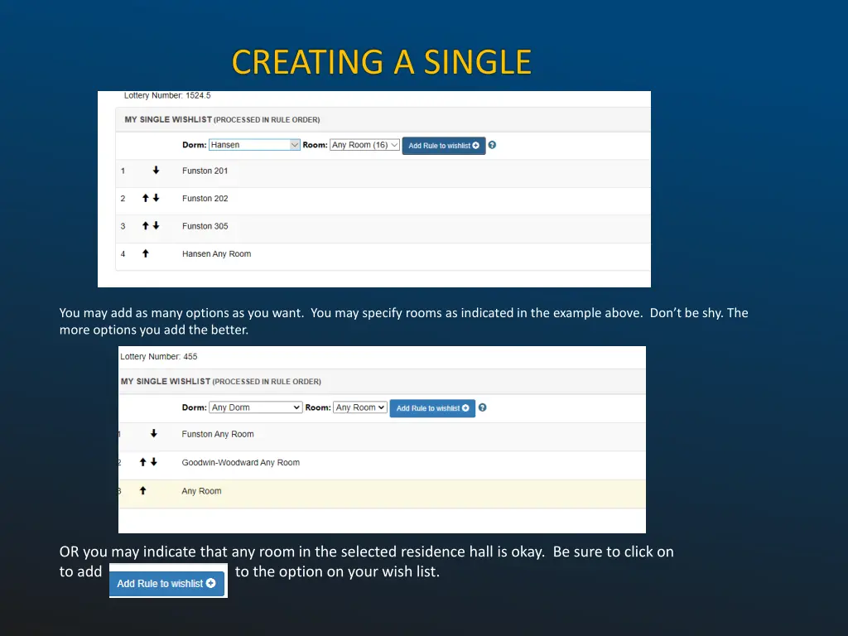Click the up arrow beside Funston 202
The height and width of the screenshot is (636, 848).
146,199
